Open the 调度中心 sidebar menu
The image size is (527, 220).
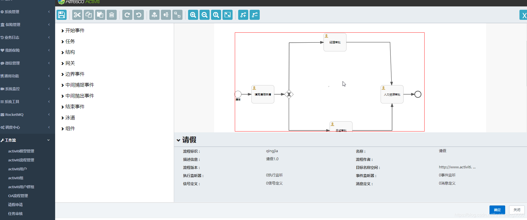(x=27, y=127)
